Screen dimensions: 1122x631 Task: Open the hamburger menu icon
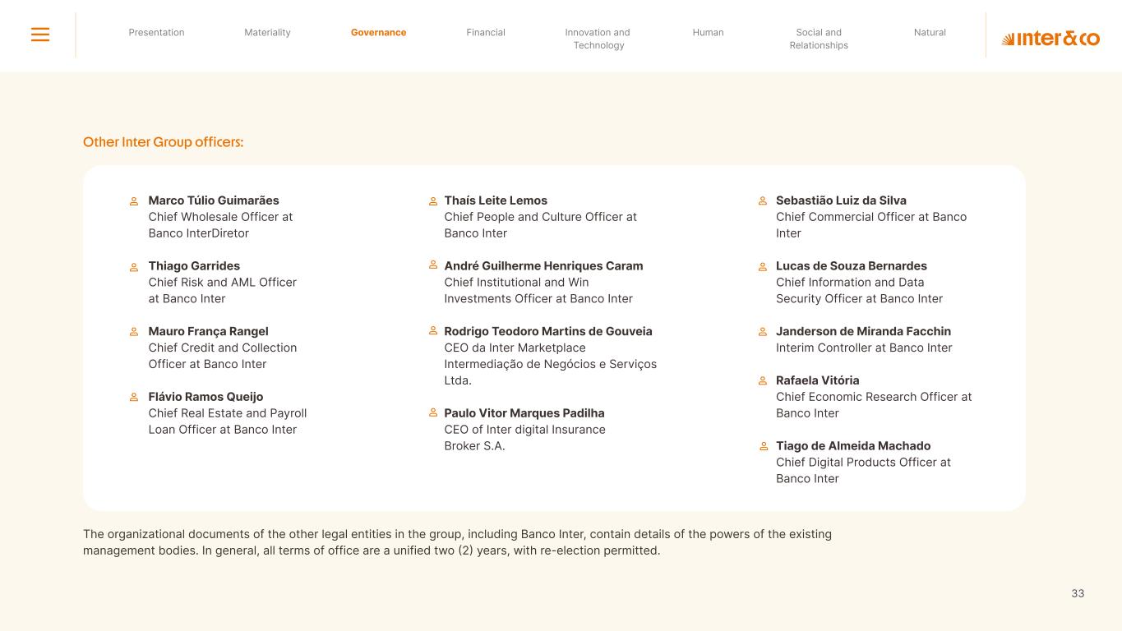40,35
